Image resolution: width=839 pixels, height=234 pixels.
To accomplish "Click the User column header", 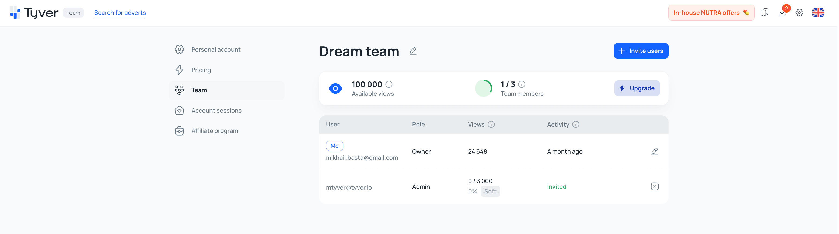I will (x=333, y=124).
